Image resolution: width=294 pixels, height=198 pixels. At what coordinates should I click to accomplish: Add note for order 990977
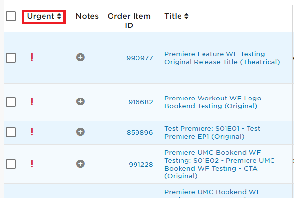[80, 57]
